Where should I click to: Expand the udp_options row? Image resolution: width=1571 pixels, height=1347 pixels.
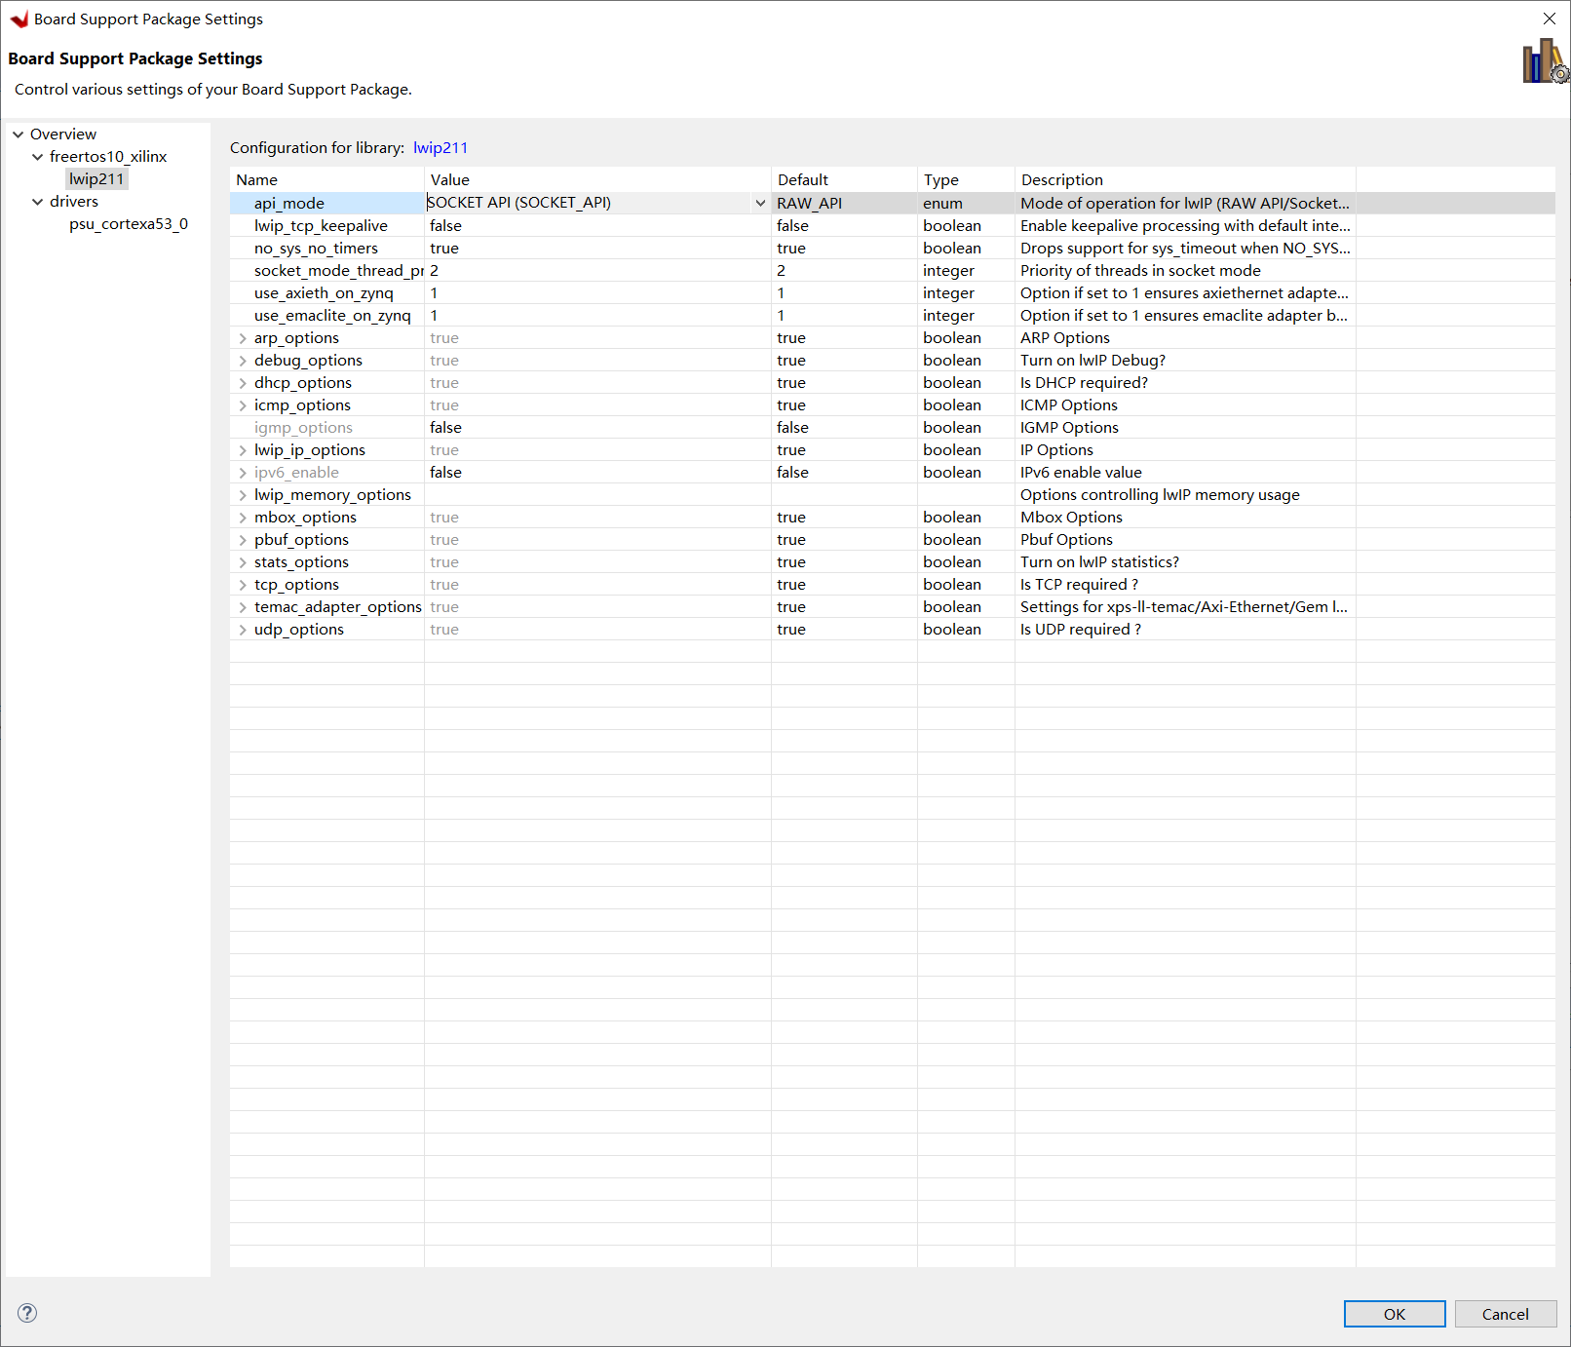click(x=243, y=630)
